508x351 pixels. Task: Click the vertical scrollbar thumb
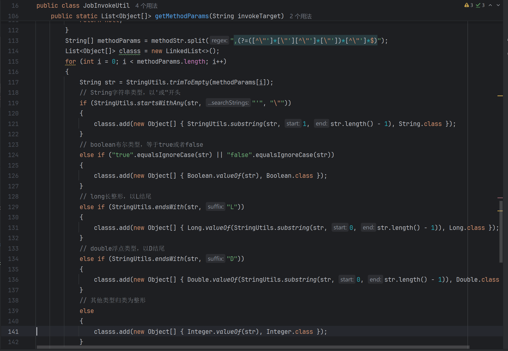tap(501, 232)
